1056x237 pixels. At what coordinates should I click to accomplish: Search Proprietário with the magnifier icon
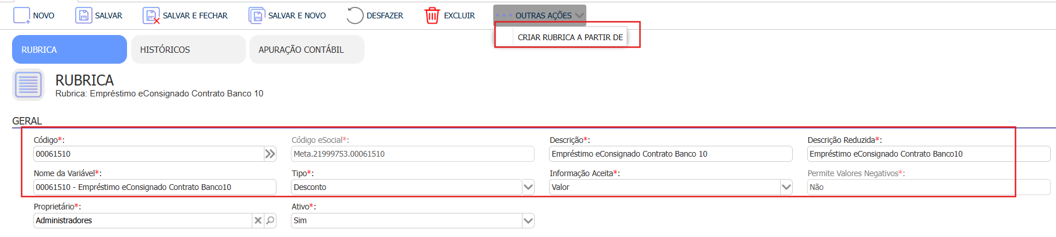270,220
